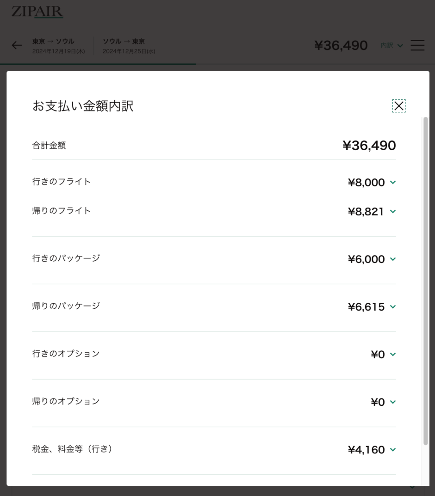
Task: Expand 税金、料金等（行き） details
Action: (x=393, y=450)
